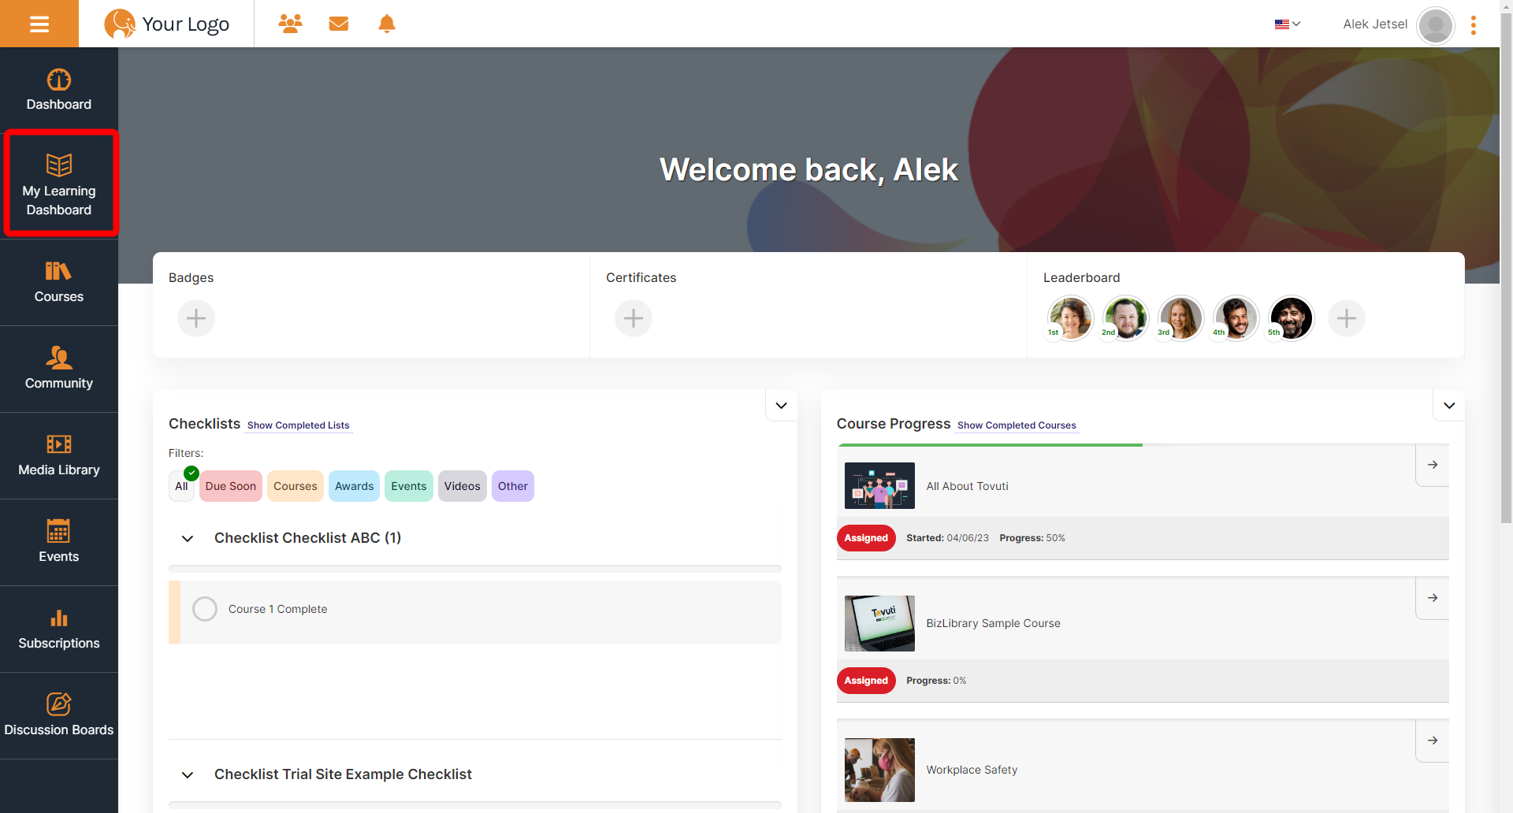
Task: Open the users group icon in the header
Action: [x=290, y=24]
